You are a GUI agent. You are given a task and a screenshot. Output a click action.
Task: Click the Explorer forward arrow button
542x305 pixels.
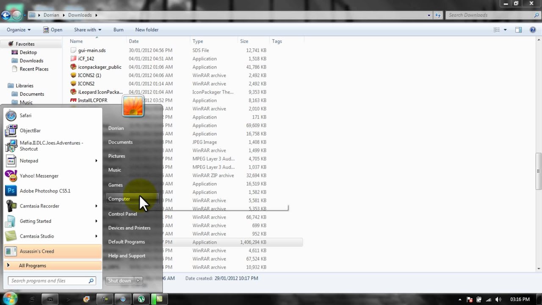(x=17, y=15)
